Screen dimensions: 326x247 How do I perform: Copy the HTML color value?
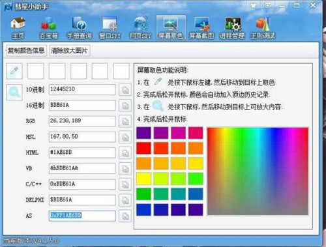(125, 153)
